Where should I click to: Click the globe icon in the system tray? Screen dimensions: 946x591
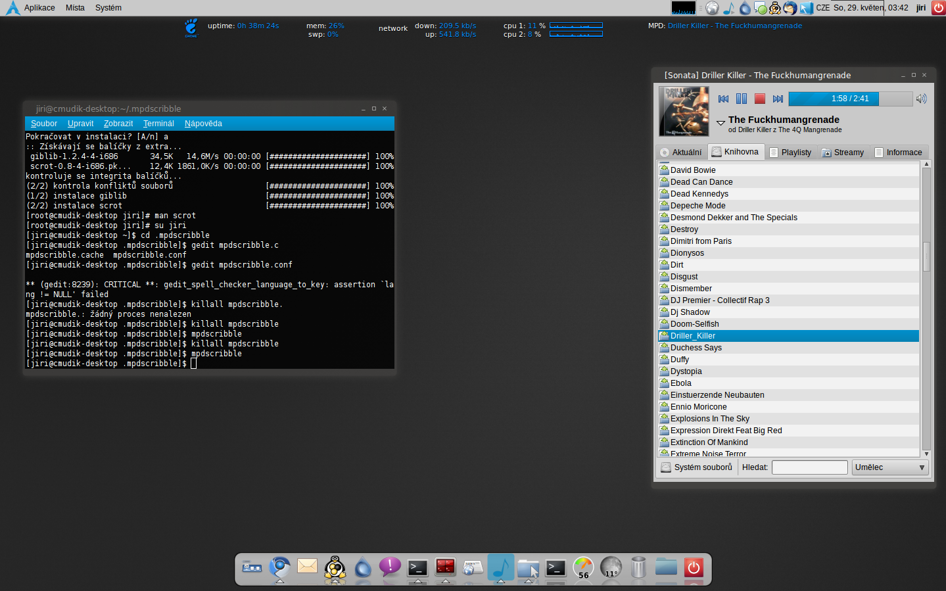click(712, 8)
